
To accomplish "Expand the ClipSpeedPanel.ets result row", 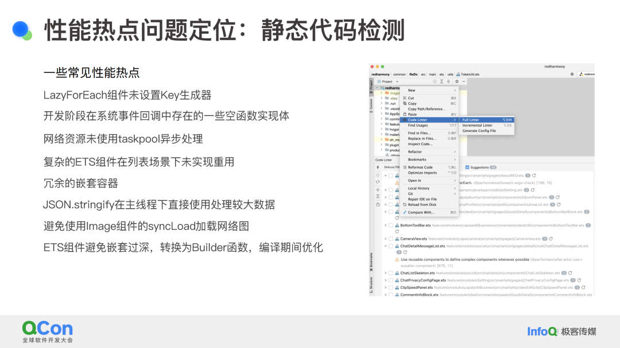I will [x=386, y=288].
